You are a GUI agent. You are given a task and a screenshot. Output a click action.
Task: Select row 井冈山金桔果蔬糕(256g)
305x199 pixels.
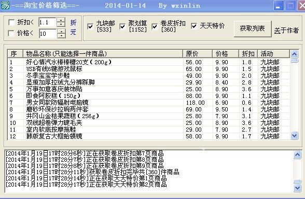point(149,116)
